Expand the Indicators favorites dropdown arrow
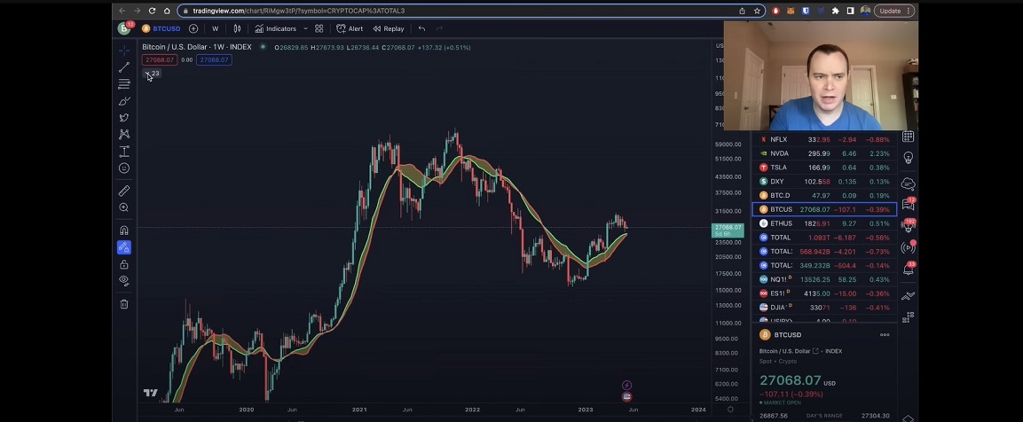The image size is (1023, 422). coord(305,28)
